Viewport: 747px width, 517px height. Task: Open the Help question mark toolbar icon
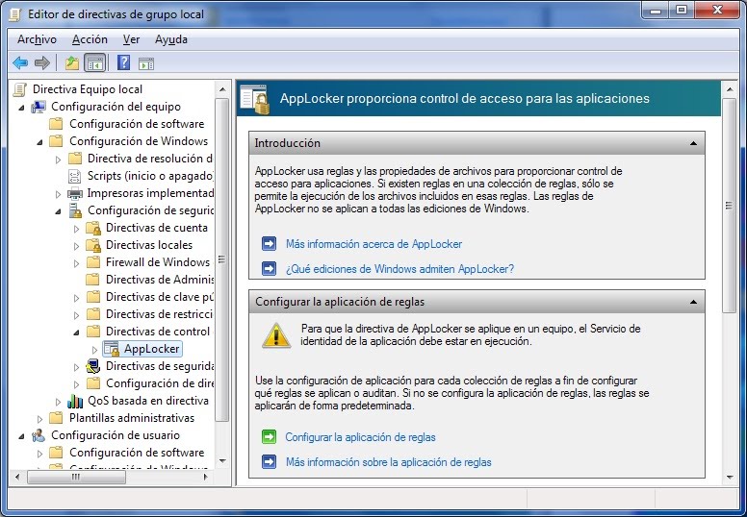[123, 62]
